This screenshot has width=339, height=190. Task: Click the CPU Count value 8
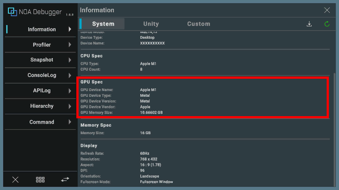pos(141,69)
